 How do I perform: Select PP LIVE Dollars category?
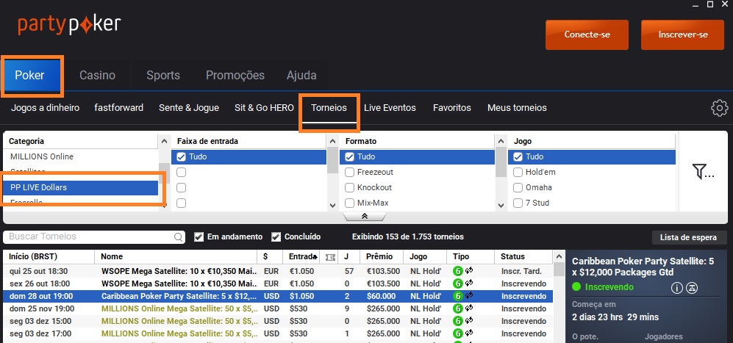81,187
